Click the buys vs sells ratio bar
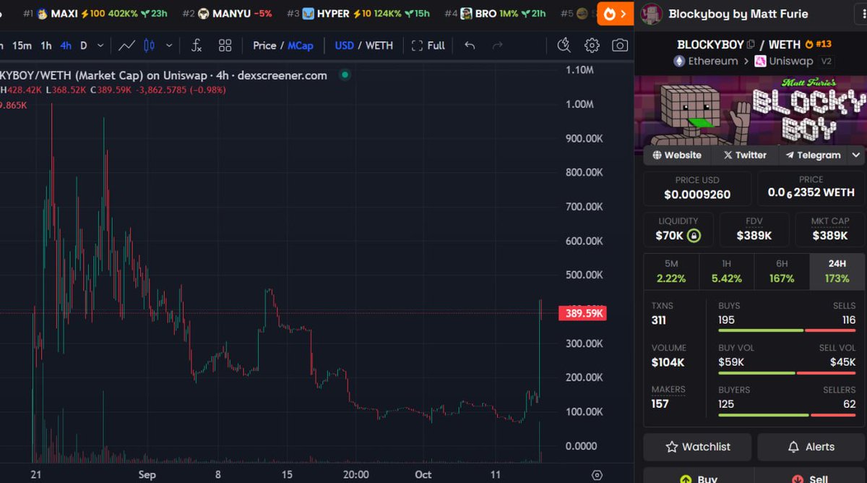Screen dimensions: 867x483 coord(787,330)
